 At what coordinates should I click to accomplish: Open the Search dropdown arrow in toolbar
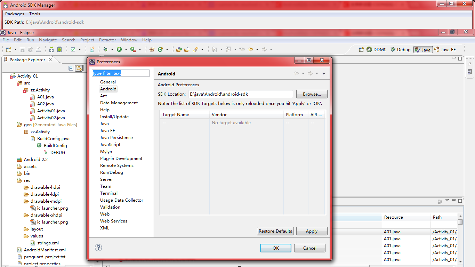(202, 49)
